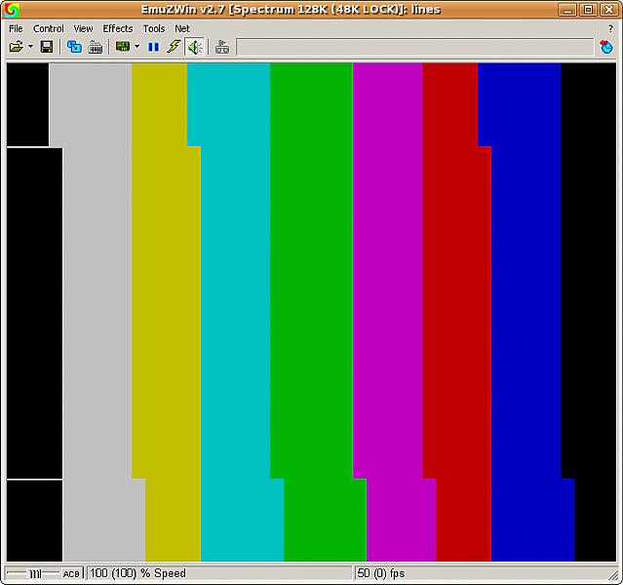
Task: Click the blue windows screen icon
Action: click(74, 47)
